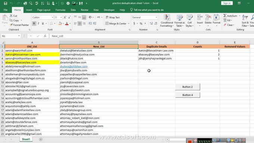Toggle Top Align
Screen dimensions: 254x143
75,17
